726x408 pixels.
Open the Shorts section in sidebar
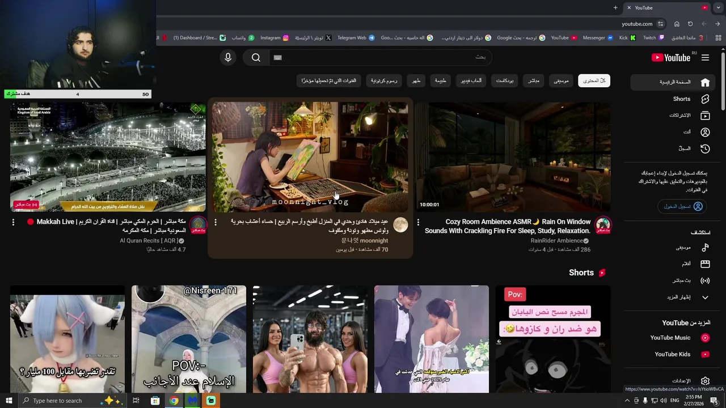(672, 99)
